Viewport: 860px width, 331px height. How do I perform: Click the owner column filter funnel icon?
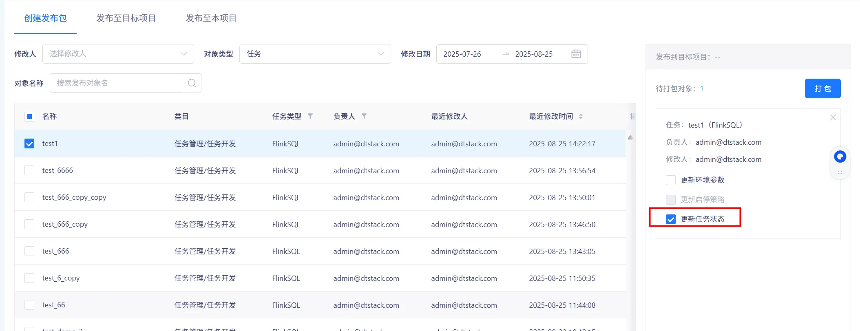click(x=364, y=117)
